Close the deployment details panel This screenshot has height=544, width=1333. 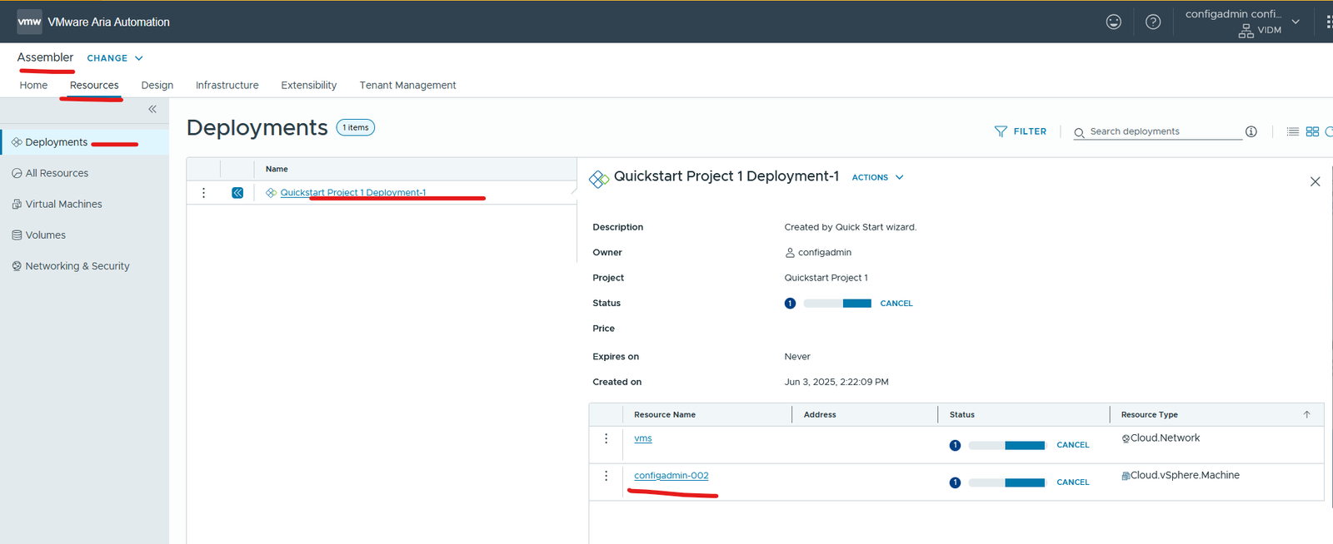click(x=1315, y=181)
